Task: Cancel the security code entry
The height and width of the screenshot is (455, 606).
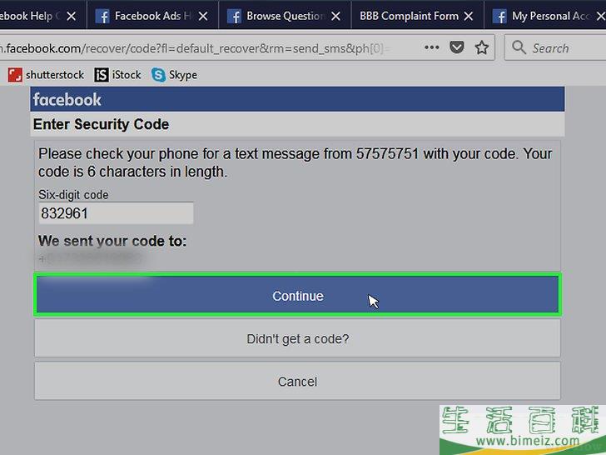Action: [x=298, y=382]
